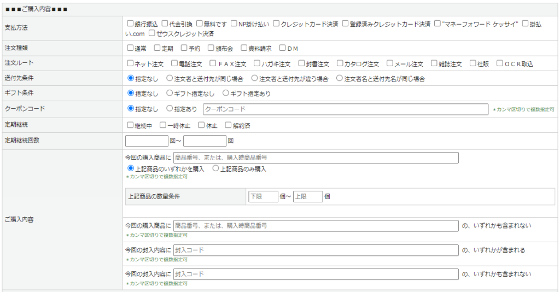Tick the 登録済みクレジットカード決済 checkbox

coord(345,24)
